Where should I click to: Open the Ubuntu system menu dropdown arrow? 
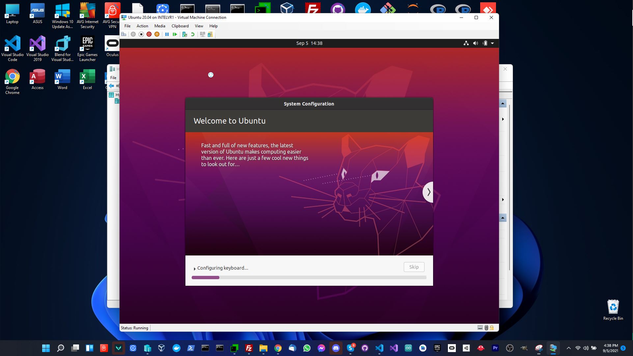point(492,43)
